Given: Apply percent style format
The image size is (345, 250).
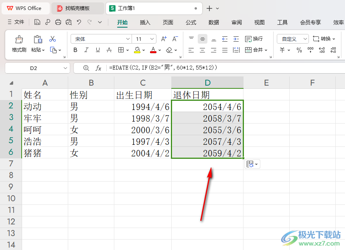Looking at the screenshot, I should pyautogui.click(x=299, y=50).
